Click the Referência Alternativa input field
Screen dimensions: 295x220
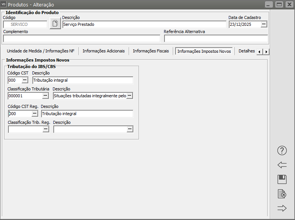[216, 38]
